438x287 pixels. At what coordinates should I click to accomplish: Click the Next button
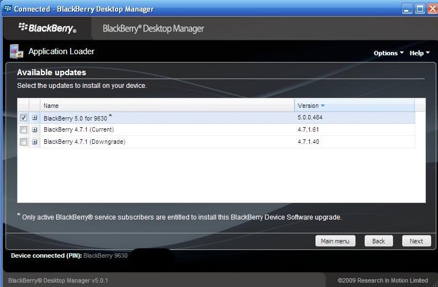coord(416,241)
